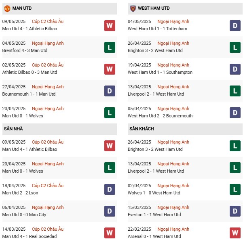Screen dimensions: 243x242
Task: Click the L badge for Wolves 1-0 West Ham
Action: click(235, 190)
